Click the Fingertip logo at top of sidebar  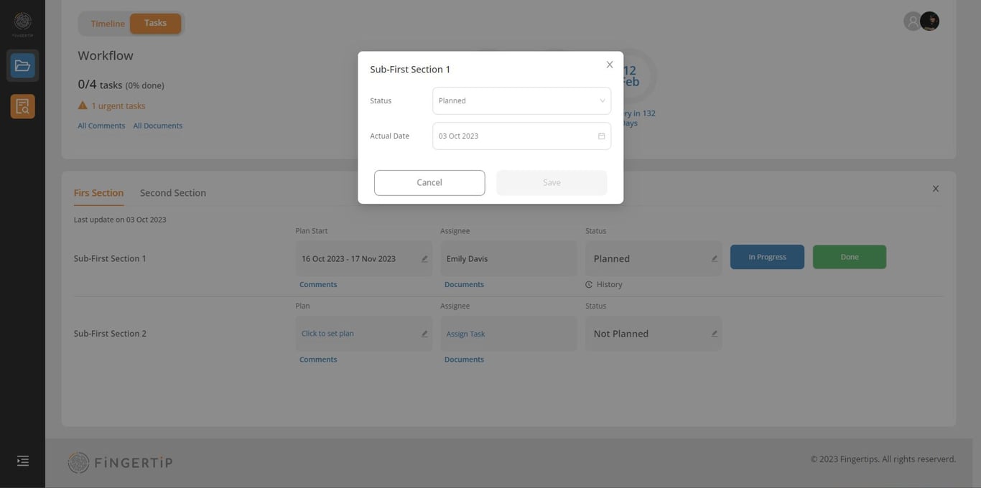coord(22,24)
